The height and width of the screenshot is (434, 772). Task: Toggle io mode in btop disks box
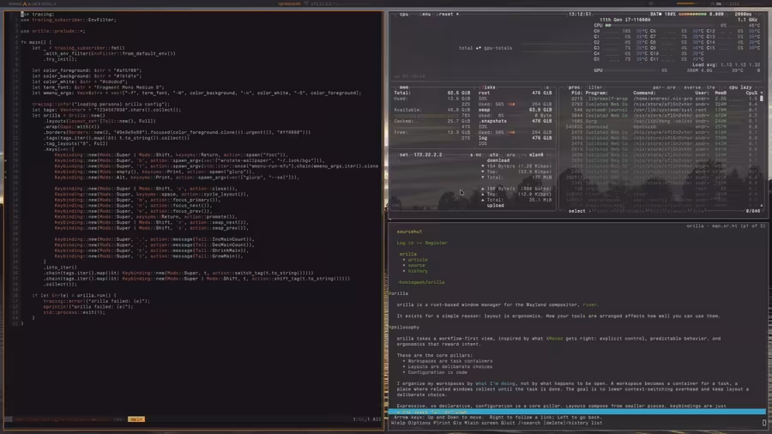click(546, 87)
